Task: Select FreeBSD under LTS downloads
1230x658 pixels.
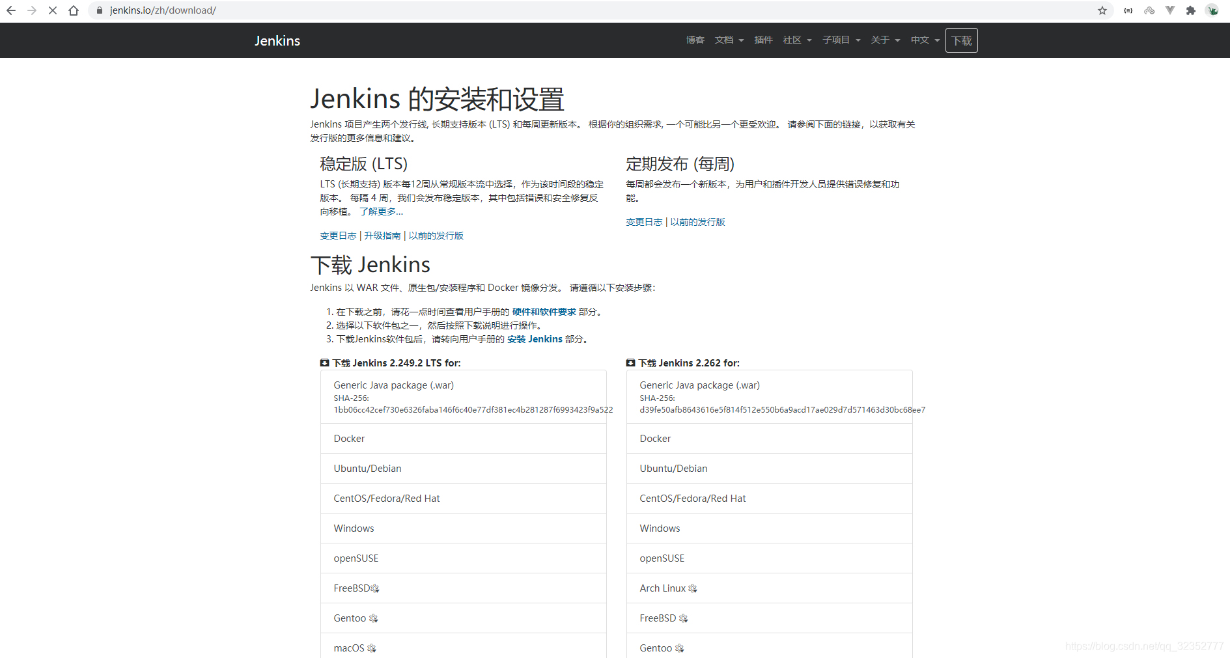Action: pos(464,588)
